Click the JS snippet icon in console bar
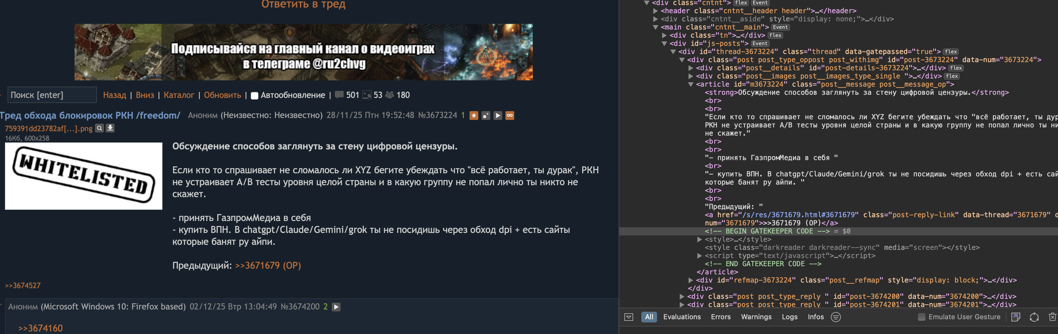1058x334 pixels. 1016,317
